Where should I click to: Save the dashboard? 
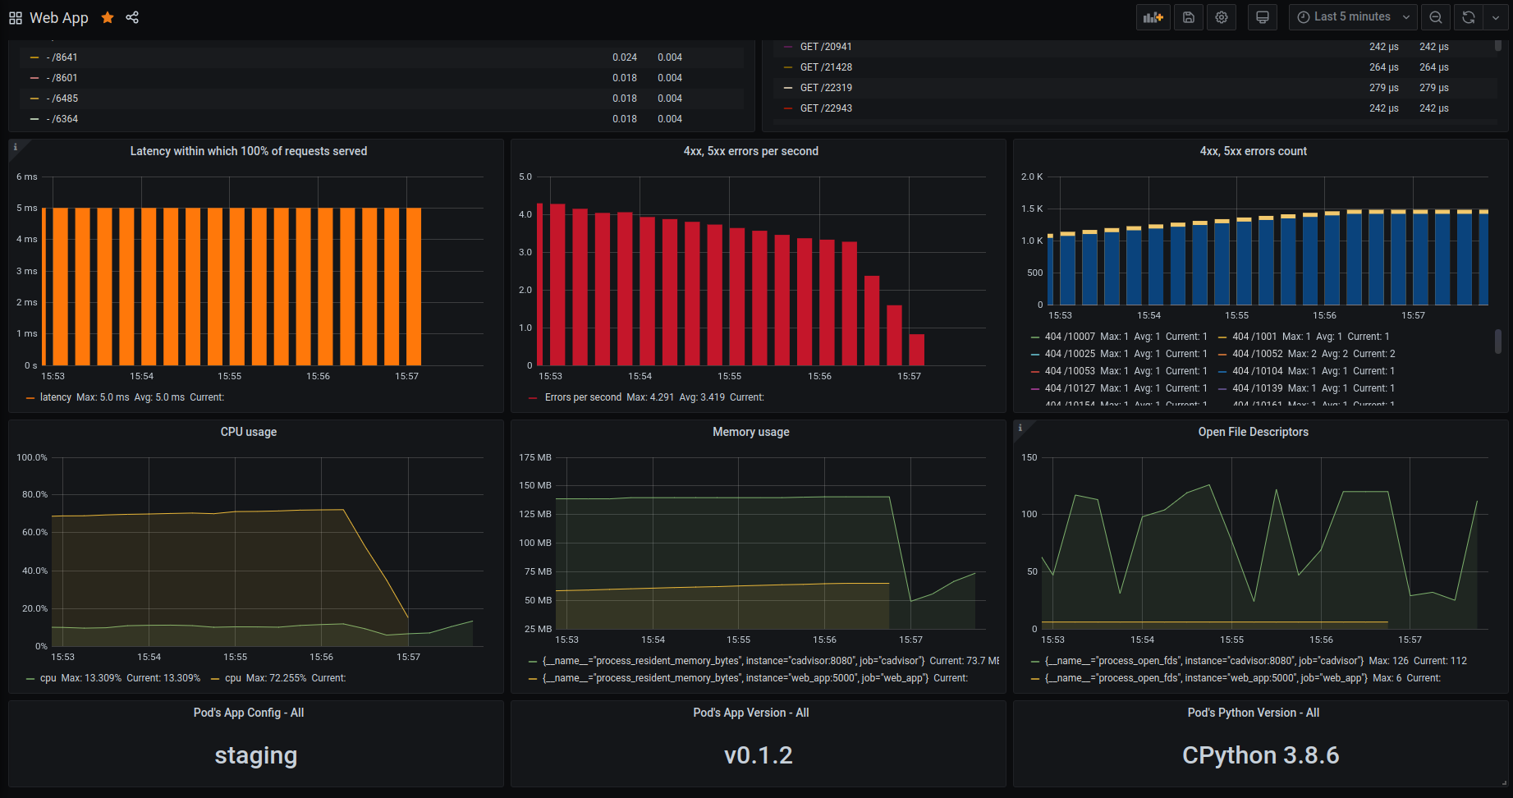point(1188,17)
